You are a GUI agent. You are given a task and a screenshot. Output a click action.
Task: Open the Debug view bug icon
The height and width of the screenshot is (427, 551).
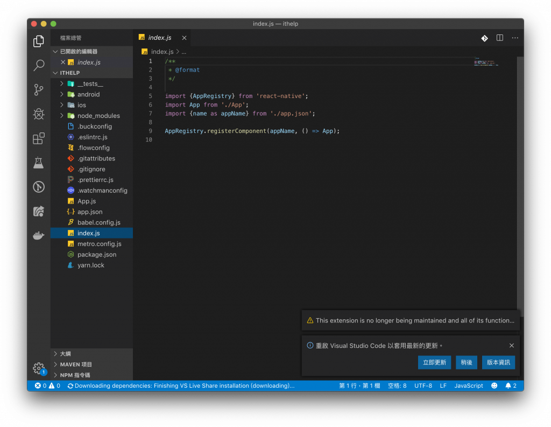[39, 114]
